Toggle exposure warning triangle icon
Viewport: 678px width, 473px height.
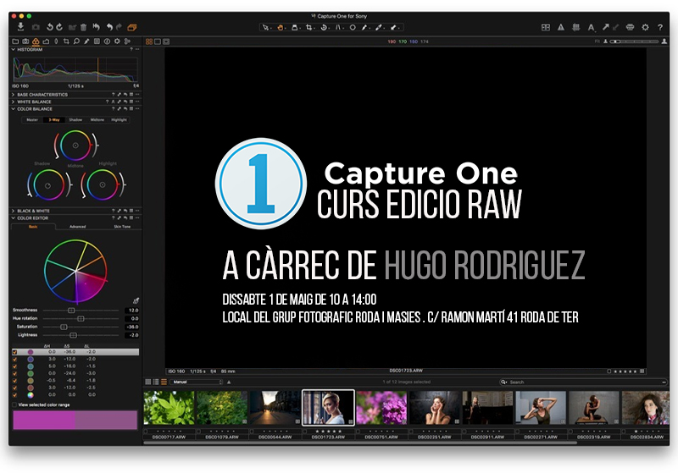coord(561,27)
